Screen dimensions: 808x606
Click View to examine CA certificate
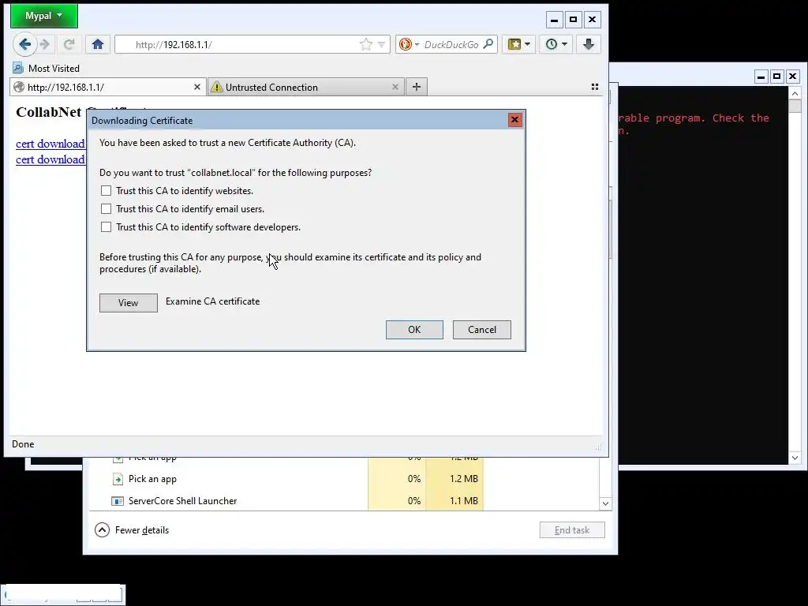point(129,303)
